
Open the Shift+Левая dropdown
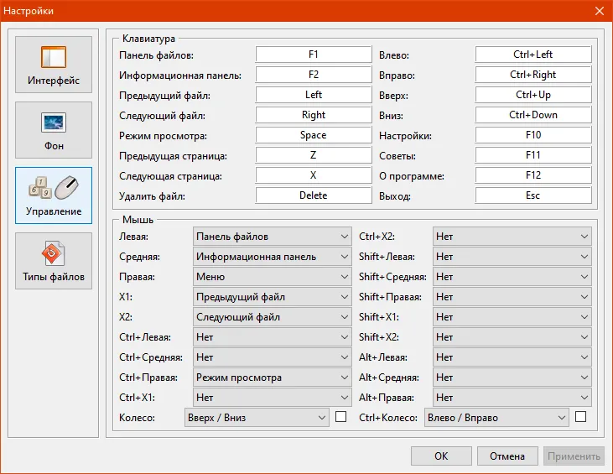pyautogui.click(x=512, y=257)
